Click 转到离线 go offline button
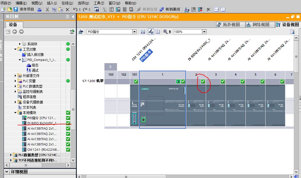This screenshot has height=178, width=301. [x=170, y=9]
